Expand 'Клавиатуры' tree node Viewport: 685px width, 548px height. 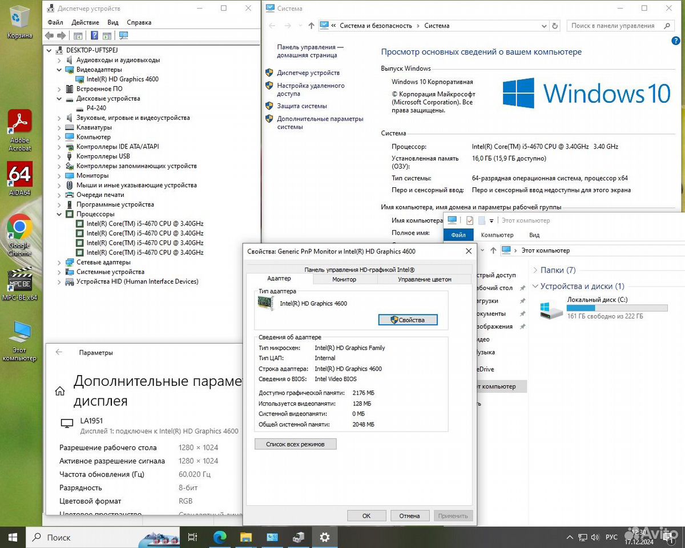(59, 127)
